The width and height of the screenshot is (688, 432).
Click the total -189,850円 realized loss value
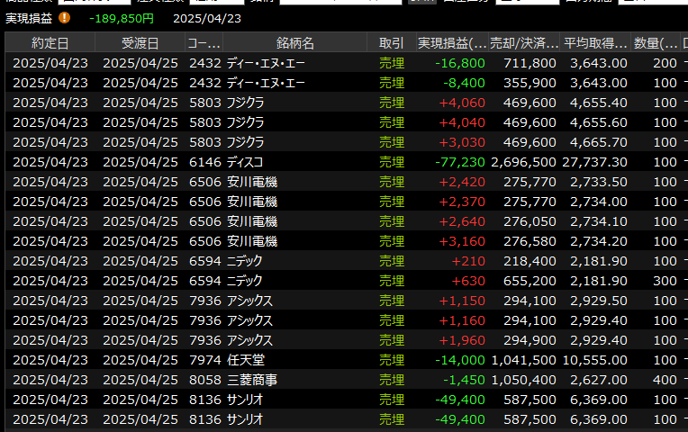click(x=122, y=17)
